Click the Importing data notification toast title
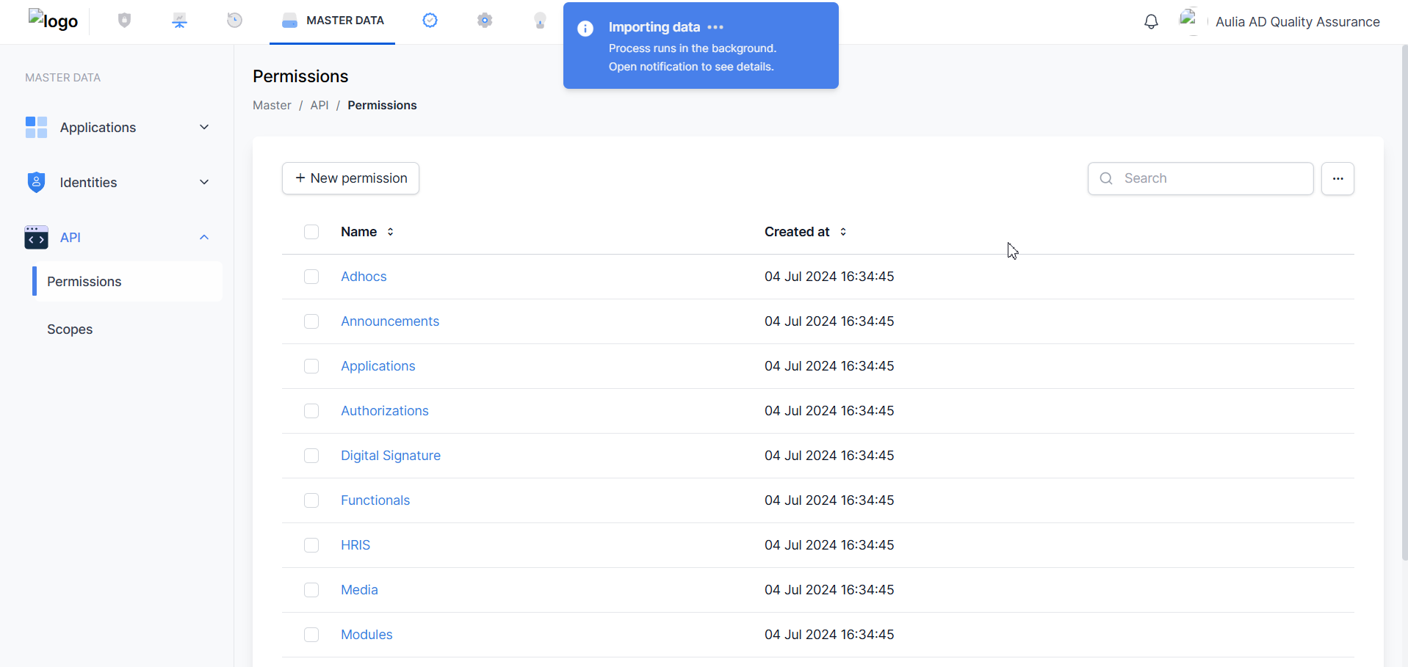Screen dimensions: 1408x667 click(654, 27)
